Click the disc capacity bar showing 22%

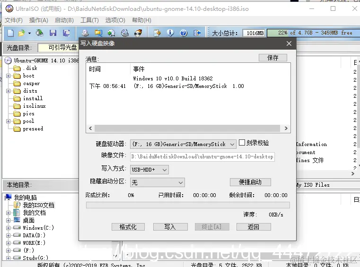313,33
